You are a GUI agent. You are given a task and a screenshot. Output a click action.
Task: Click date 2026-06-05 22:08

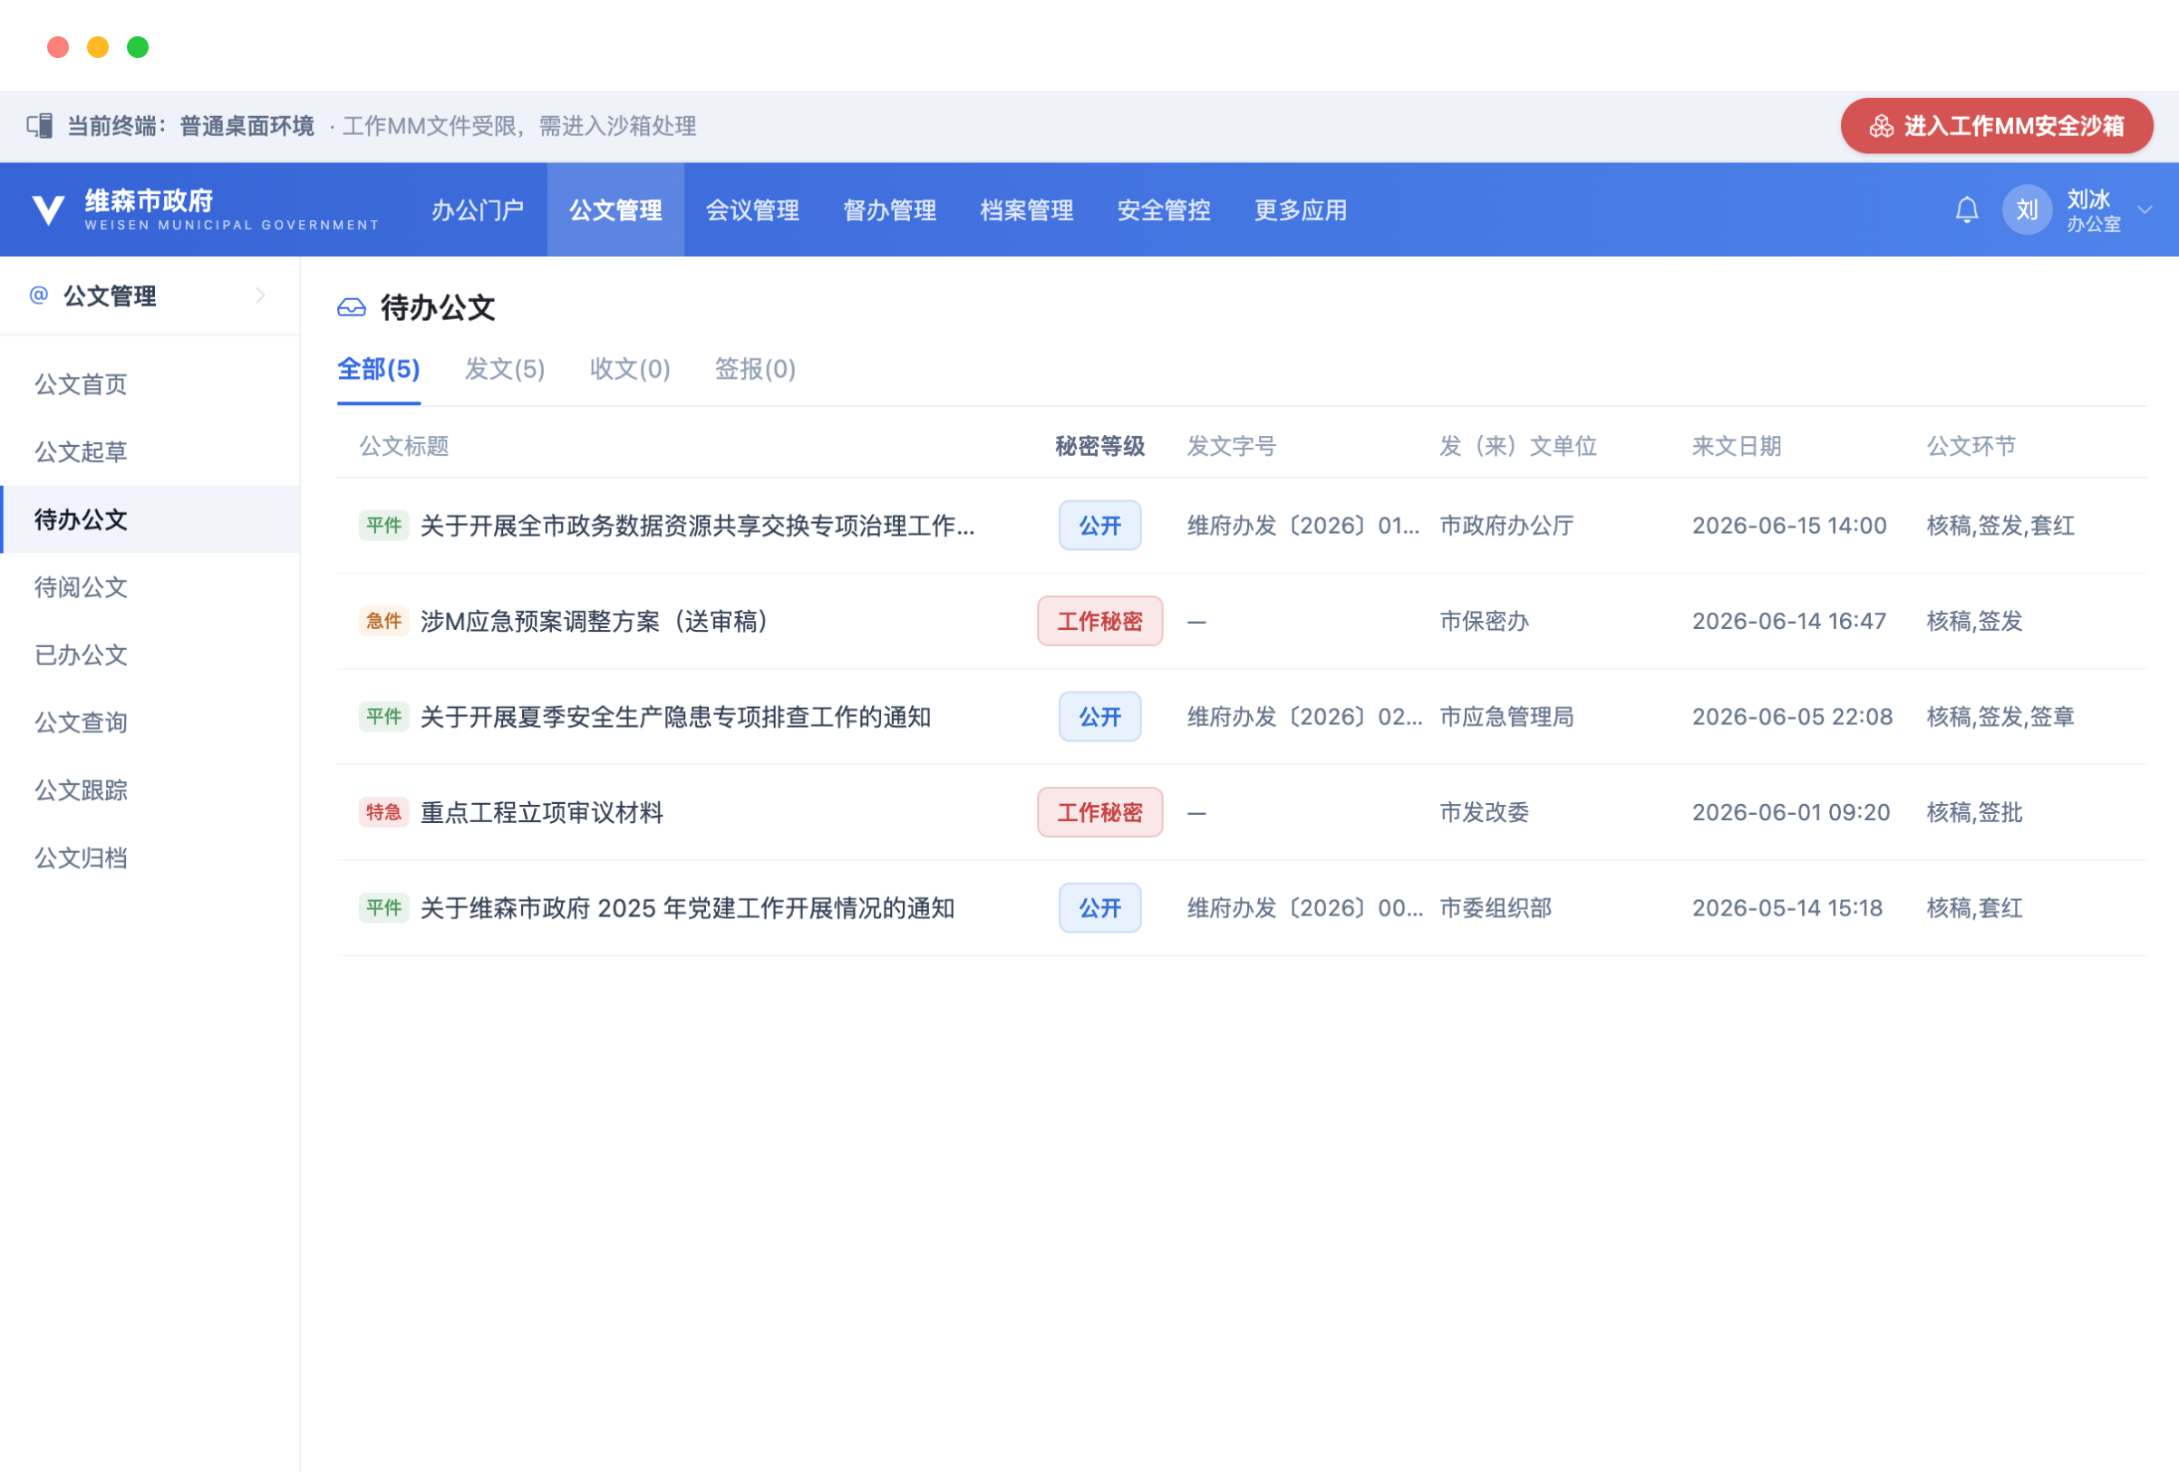(1792, 716)
